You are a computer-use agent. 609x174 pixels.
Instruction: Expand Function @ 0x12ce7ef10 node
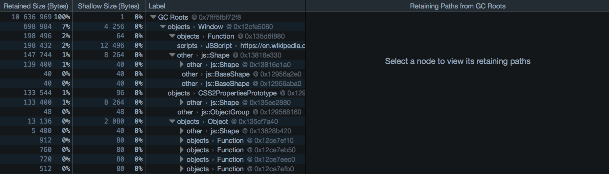(x=182, y=140)
